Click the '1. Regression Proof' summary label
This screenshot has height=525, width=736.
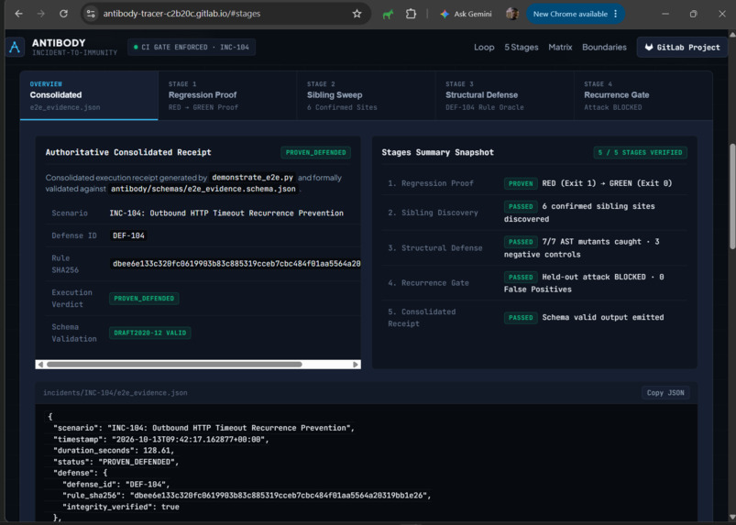click(x=431, y=183)
